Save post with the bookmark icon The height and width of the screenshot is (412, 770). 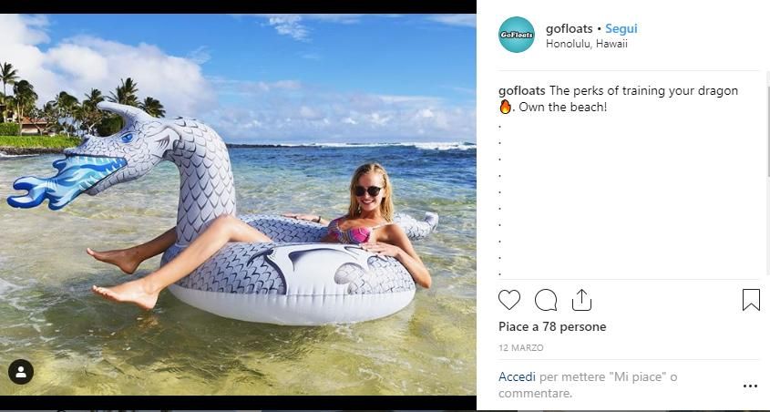point(751,300)
